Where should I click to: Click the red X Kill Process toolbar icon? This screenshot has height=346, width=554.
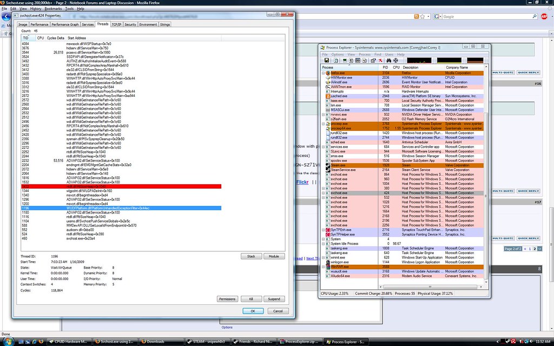[x=380, y=61]
